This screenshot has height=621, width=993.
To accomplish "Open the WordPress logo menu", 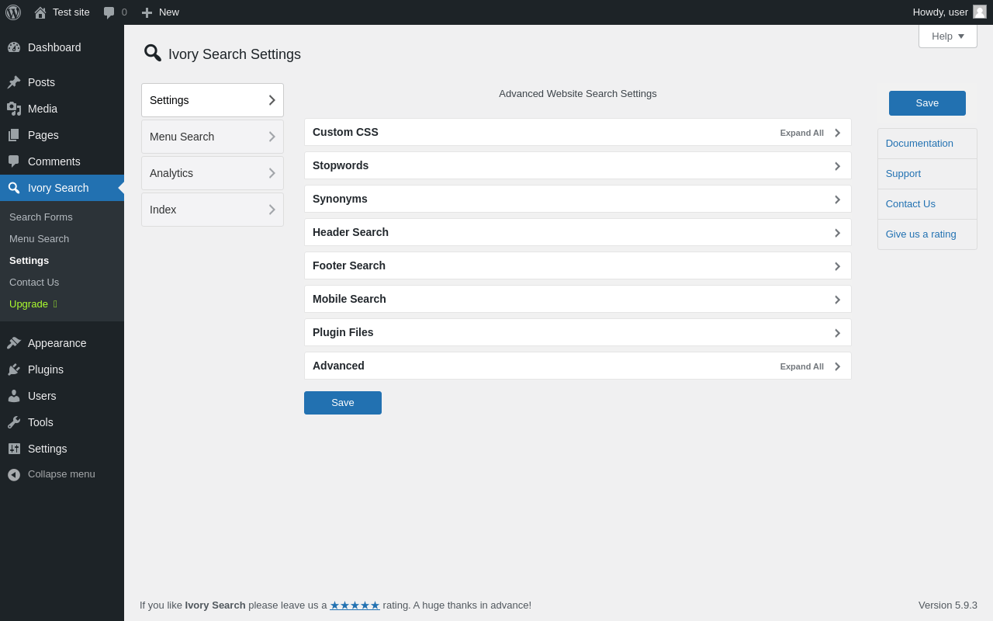I will point(13,12).
